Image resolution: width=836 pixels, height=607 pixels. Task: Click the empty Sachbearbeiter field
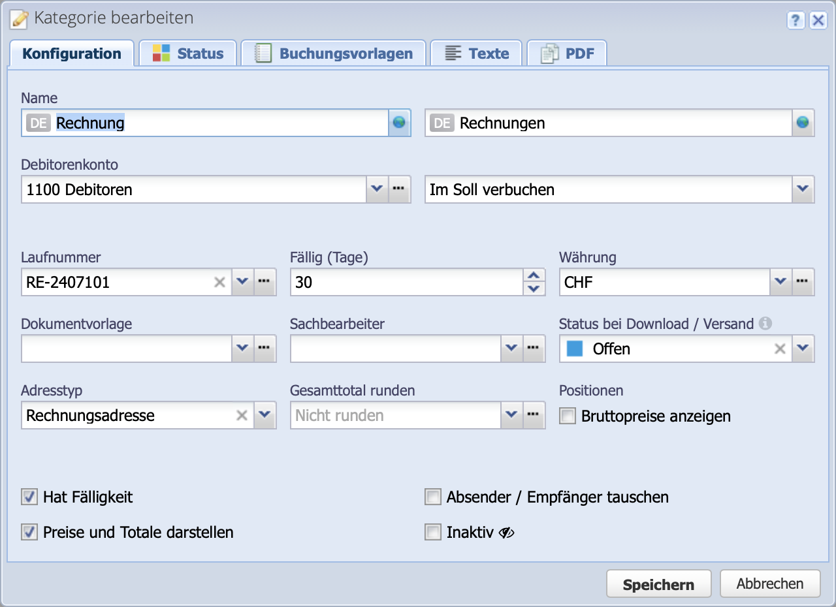pos(396,349)
